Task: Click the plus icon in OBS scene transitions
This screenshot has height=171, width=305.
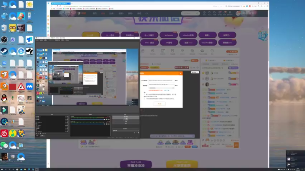Action: (134, 133)
